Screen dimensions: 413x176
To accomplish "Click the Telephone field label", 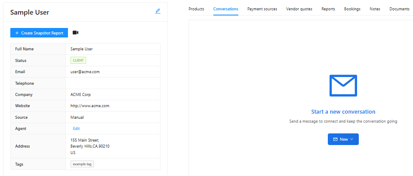I will (x=25, y=83).
